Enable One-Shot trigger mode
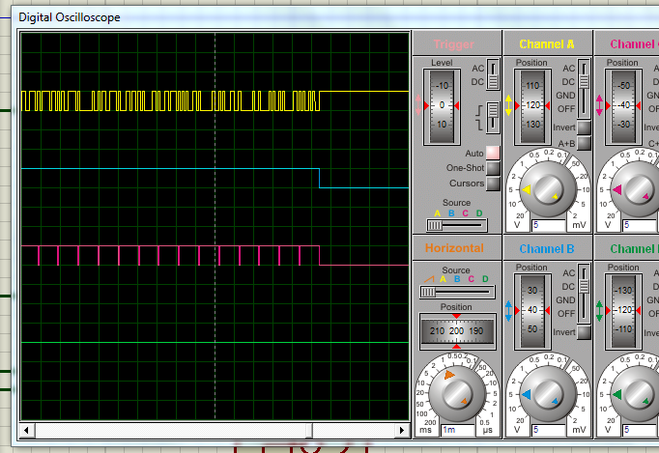Viewport: 659px width, 453px height. pyautogui.click(x=493, y=168)
